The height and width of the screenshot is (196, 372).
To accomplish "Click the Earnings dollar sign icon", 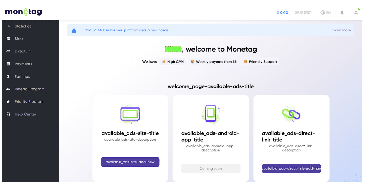I will pyautogui.click(x=8, y=76).
